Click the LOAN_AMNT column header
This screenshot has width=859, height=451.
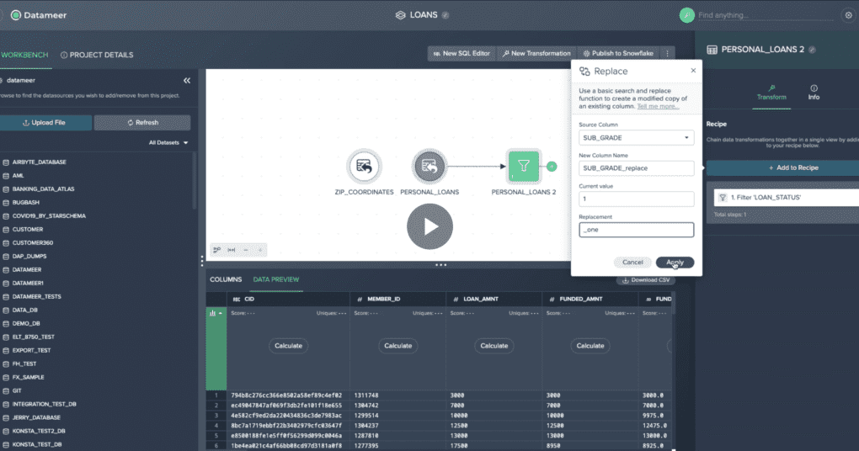(494, 300)
